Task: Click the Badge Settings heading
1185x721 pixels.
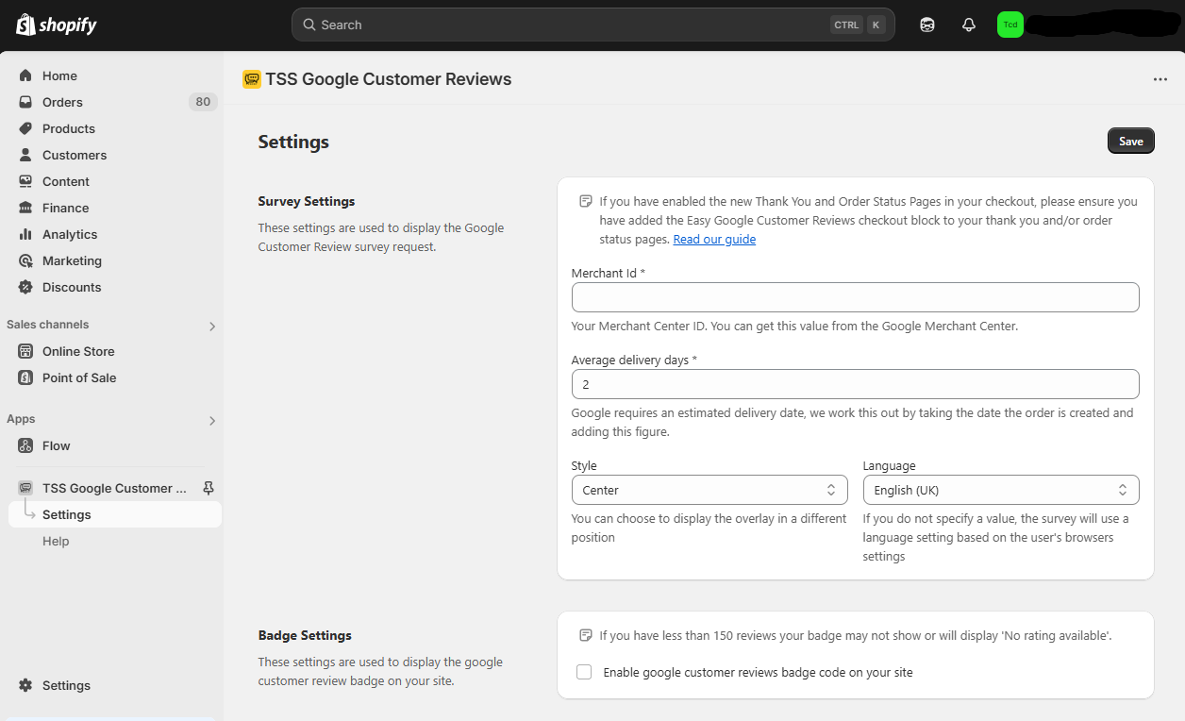Action: coord(305,635)
